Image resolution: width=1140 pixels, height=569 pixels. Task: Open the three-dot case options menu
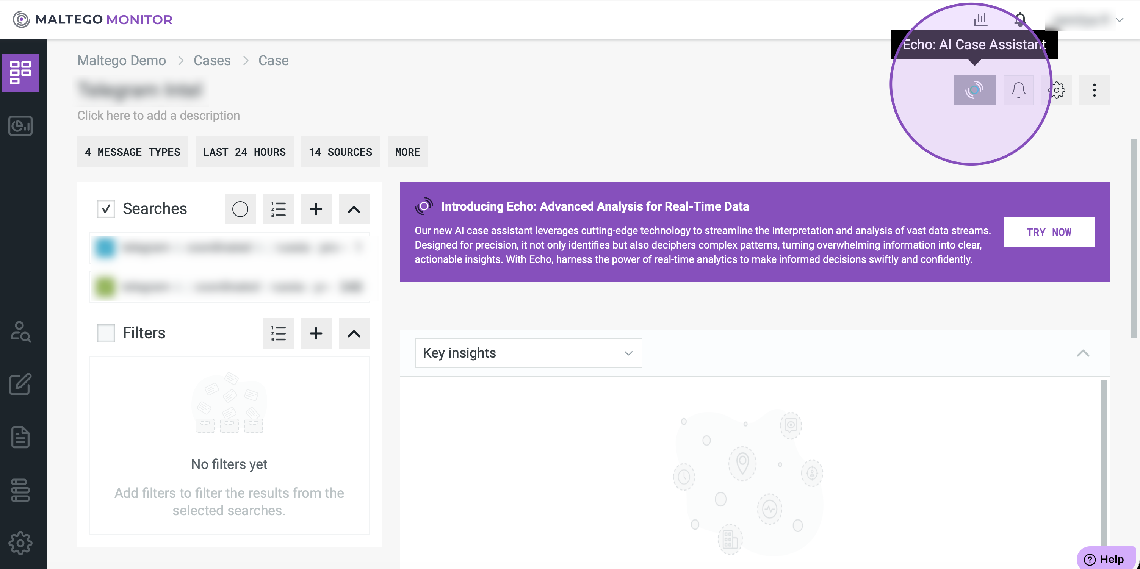(1094, 90)
